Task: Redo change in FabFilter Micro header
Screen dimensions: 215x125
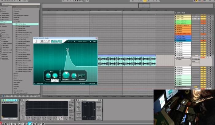Action: 71,41
